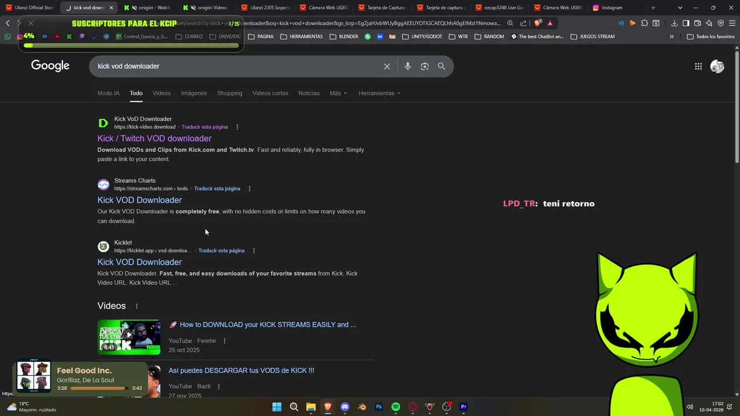Expand the Herramientas search tools
The height and width of the screenshot is (416, 740).
click(379, 93)
